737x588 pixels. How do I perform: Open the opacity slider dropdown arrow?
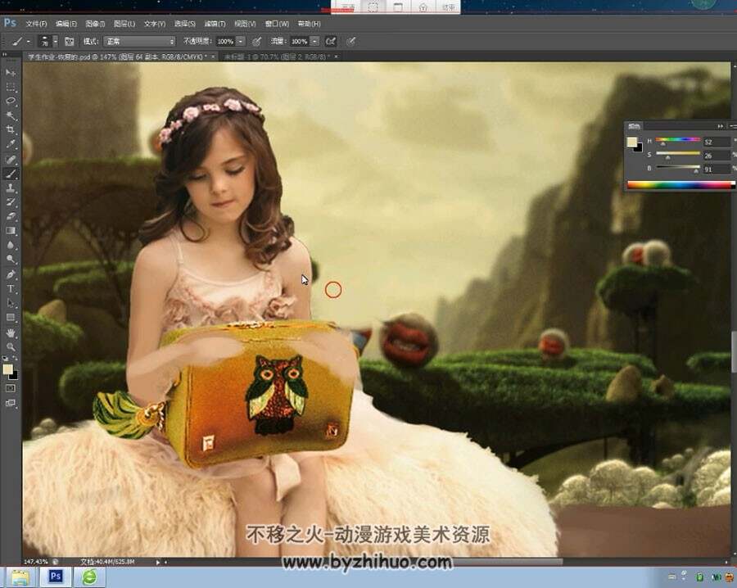tap(240, 42)
